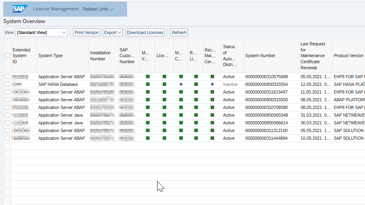Screen dimensions: 365x205
Task: Select checkbox for system 000000000311444894
Action: 7,138
